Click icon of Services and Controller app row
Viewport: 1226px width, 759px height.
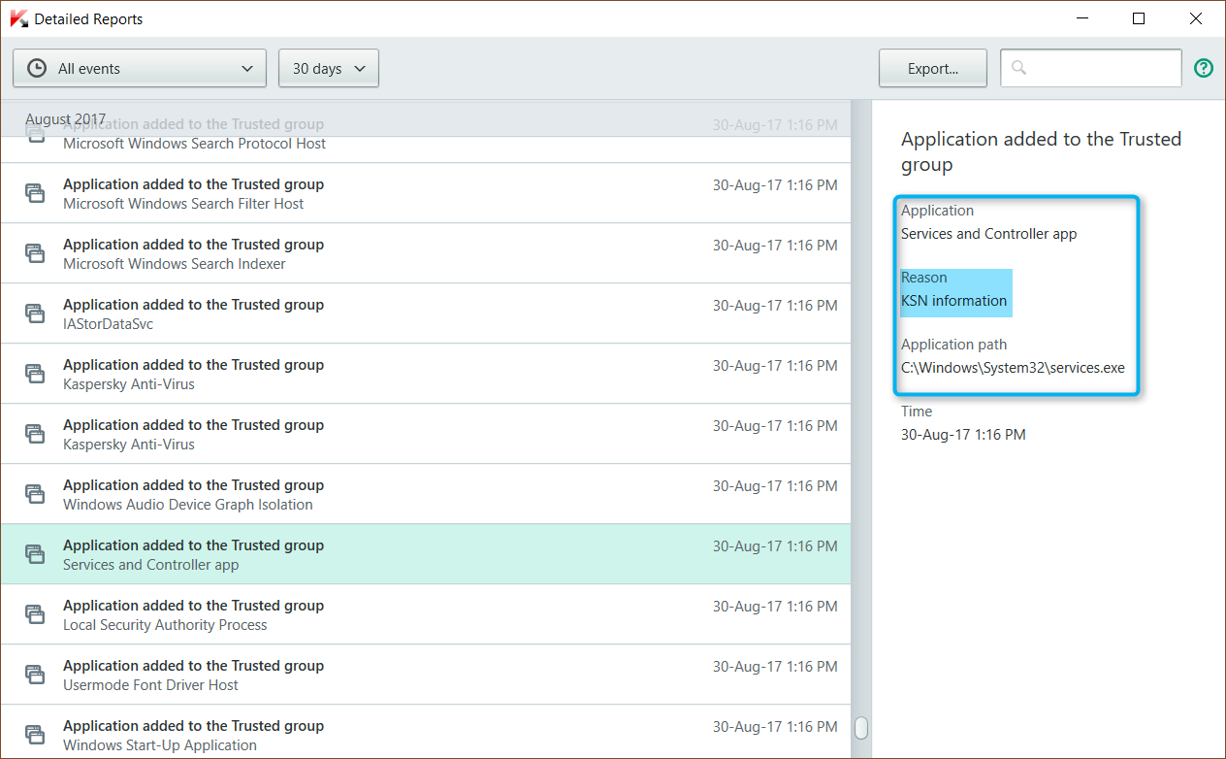click(35, 553)
